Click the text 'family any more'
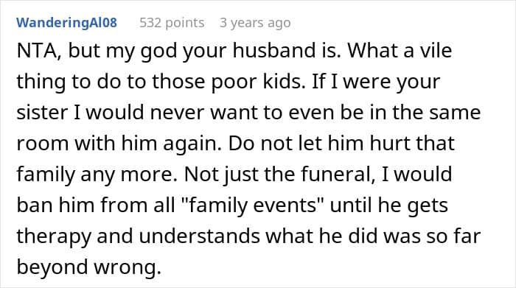 [x=97, y=175]
